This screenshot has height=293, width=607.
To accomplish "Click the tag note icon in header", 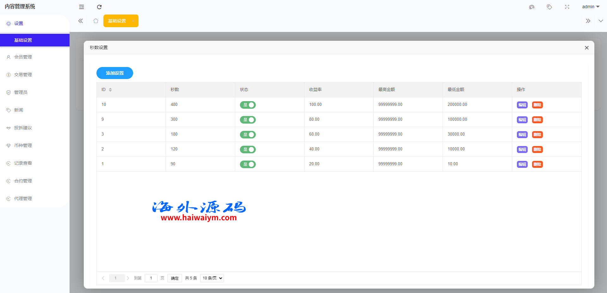I will (549, 7).
